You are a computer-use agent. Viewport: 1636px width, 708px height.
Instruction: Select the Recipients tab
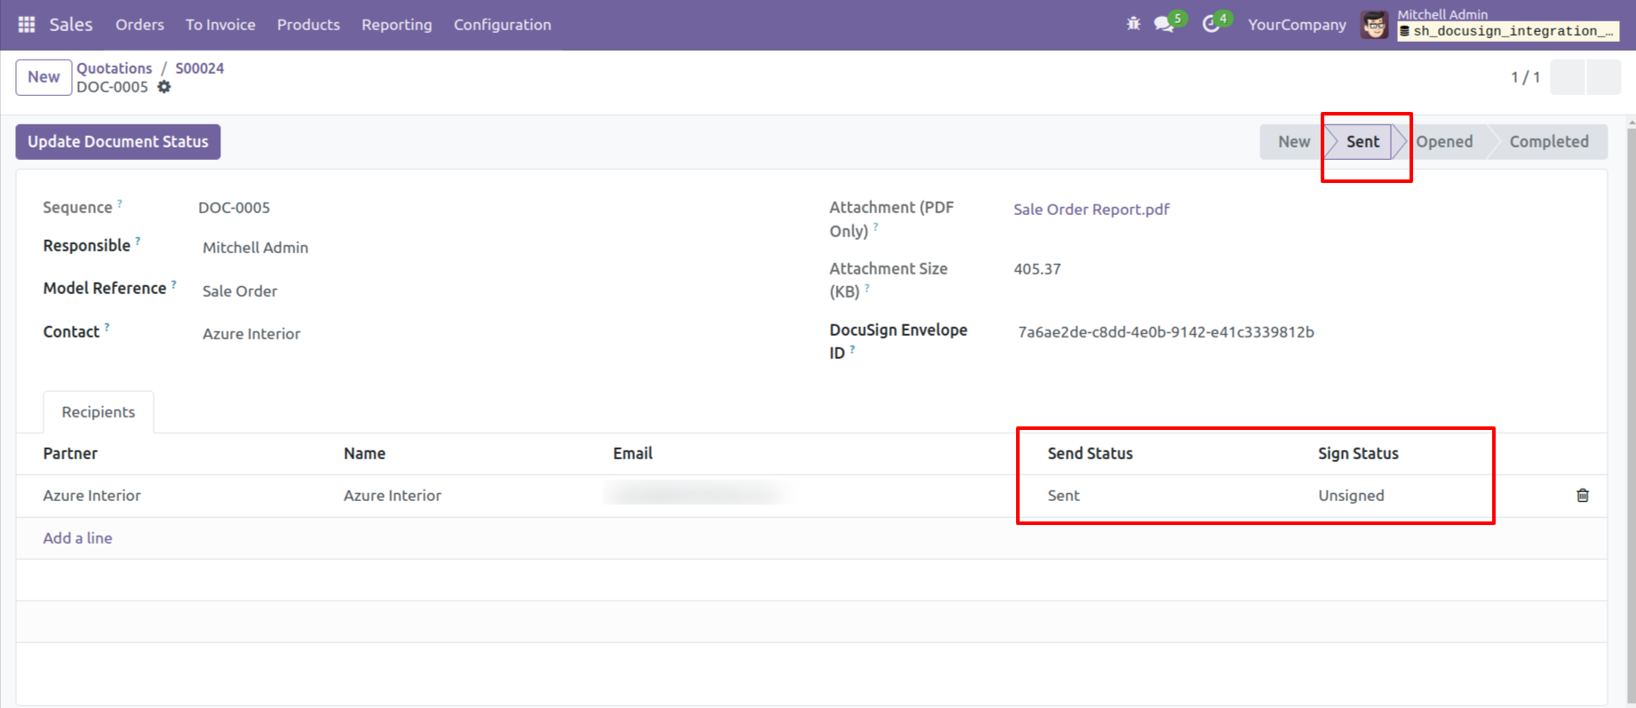[98, 412]
